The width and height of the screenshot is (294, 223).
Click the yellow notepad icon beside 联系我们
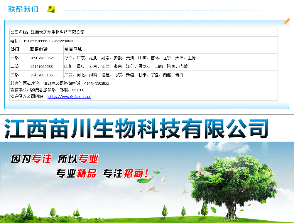pos(51,9)
